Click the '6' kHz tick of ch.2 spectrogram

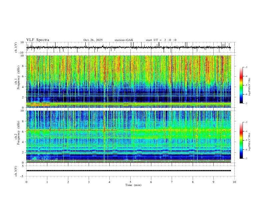click(23, 132)
